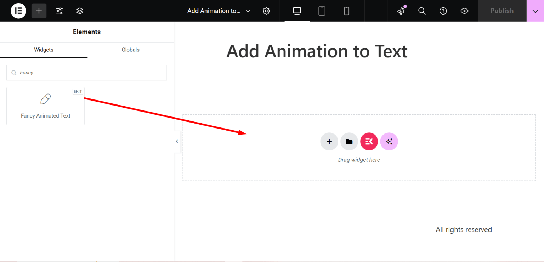Open the Add Animation to... page dropdown
The width and height of the screenshot is (544, 262).
coord(219,11)
